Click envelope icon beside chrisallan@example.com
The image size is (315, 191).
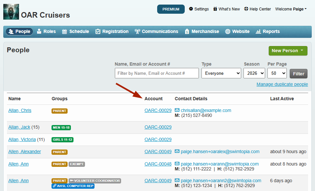(177, 110)
